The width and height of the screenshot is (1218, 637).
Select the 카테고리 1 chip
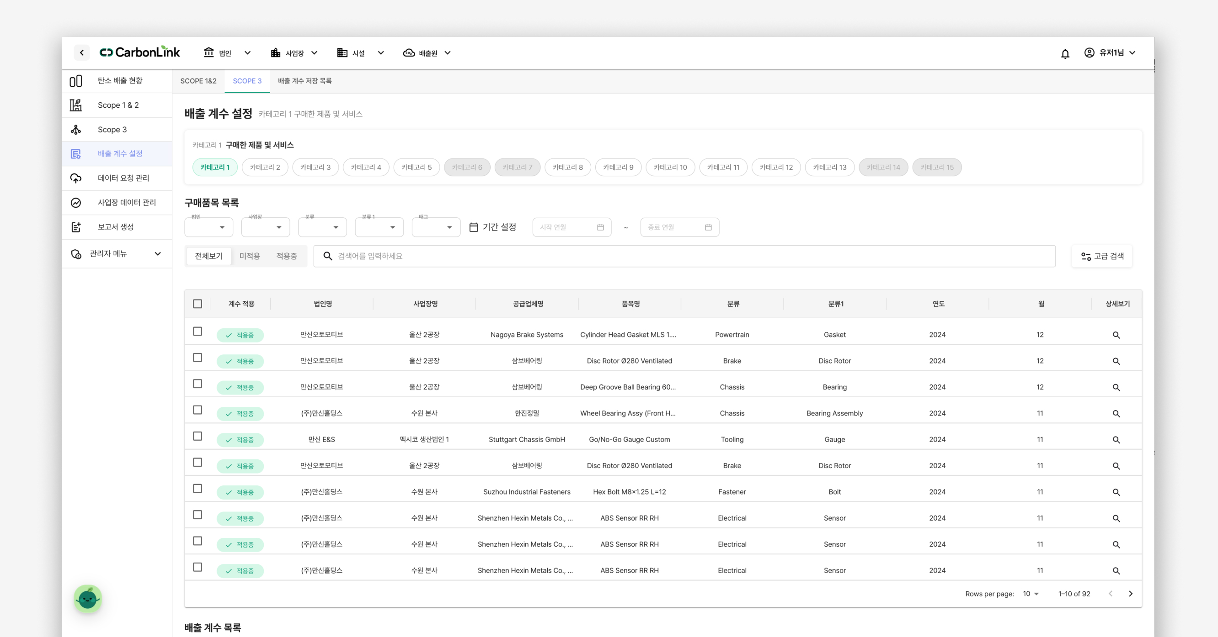[x=215, y=167]
